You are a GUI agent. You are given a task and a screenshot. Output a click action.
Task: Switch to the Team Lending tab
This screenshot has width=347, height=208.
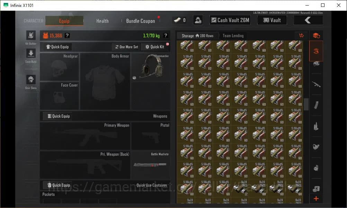click(233, 36)
